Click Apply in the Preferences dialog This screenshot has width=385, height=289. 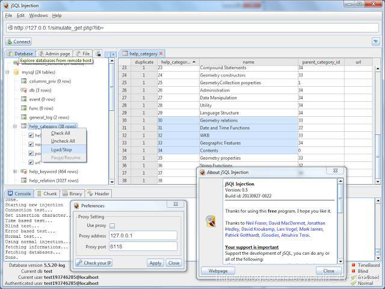[x=155, y=263]
